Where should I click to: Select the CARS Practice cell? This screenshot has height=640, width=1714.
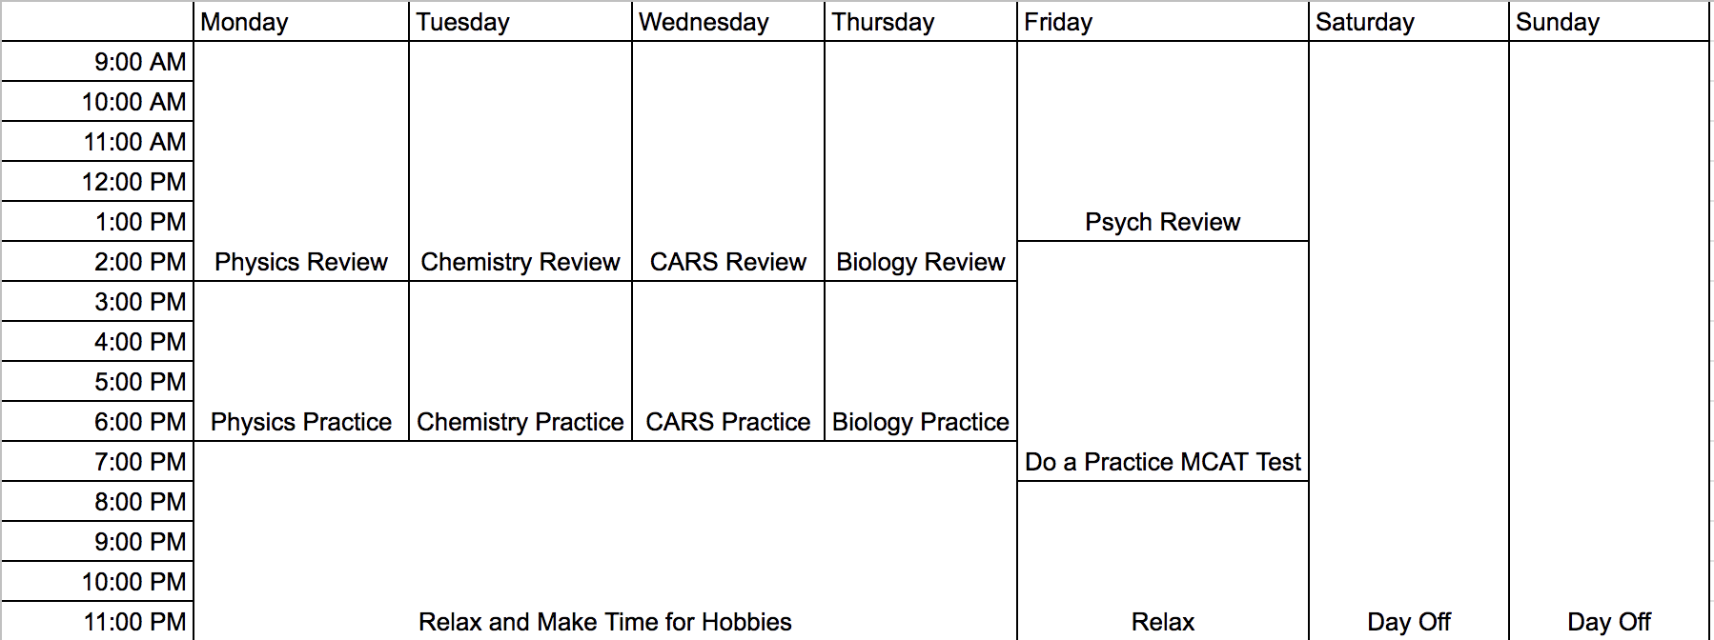point(728,361)
